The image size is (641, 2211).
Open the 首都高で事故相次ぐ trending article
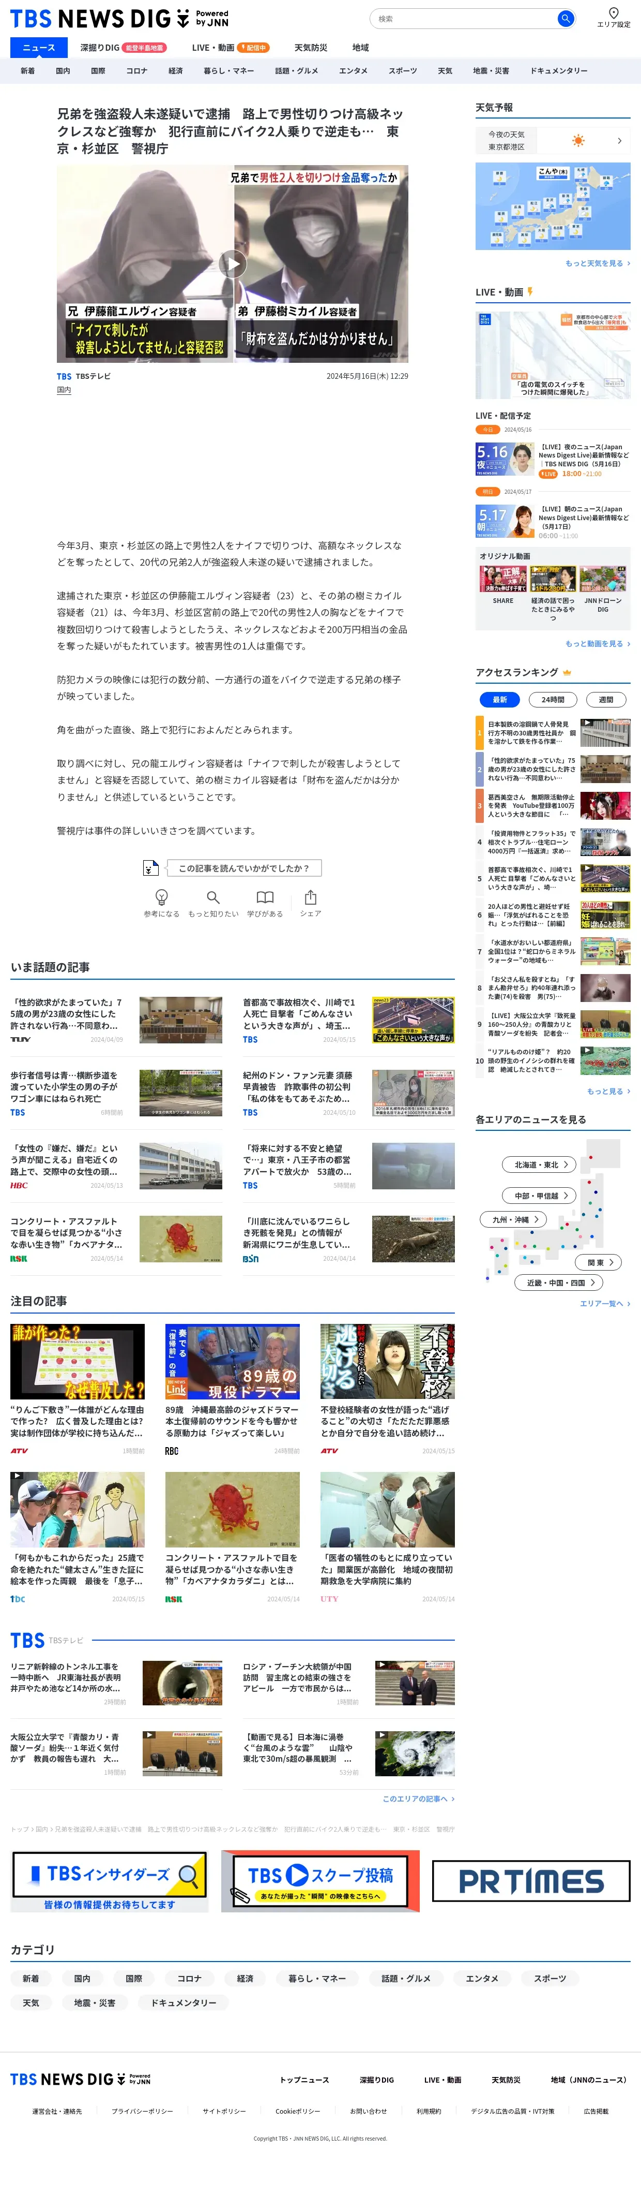[x=348, y=1019]
